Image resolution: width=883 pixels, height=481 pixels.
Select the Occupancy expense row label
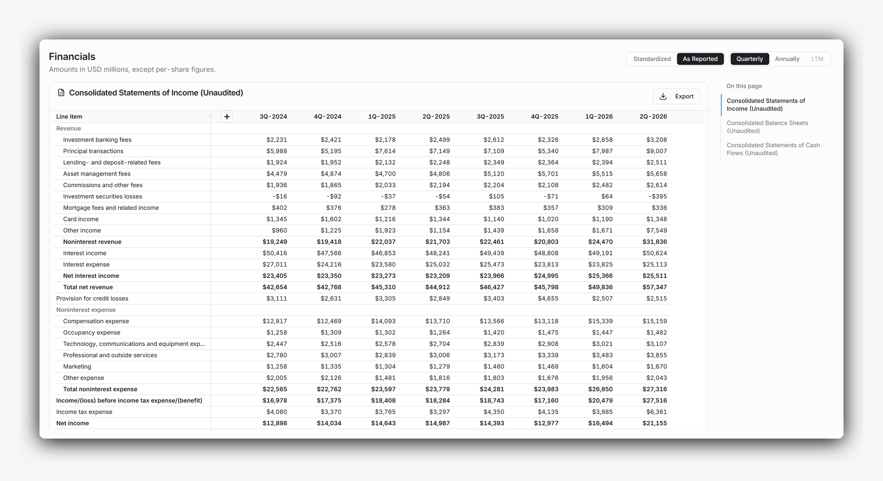coord(92,333)
